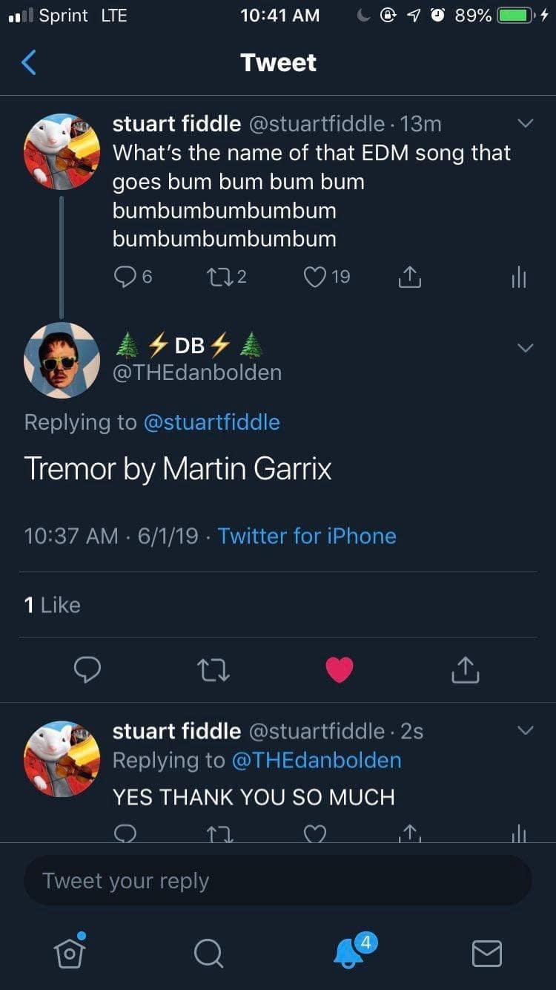Open the Notifications tab with badge
556x990 pixels.
(348, 952)
